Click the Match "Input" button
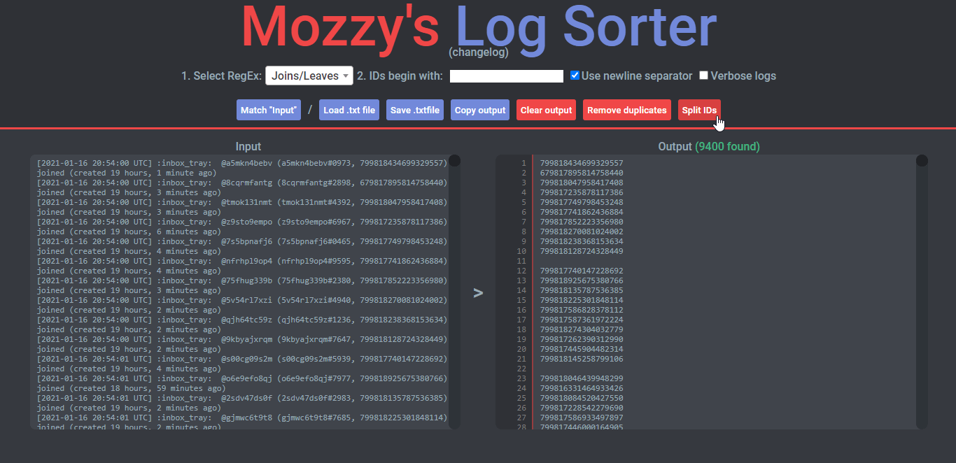This screenshot has height=463, width=956. 269,110
